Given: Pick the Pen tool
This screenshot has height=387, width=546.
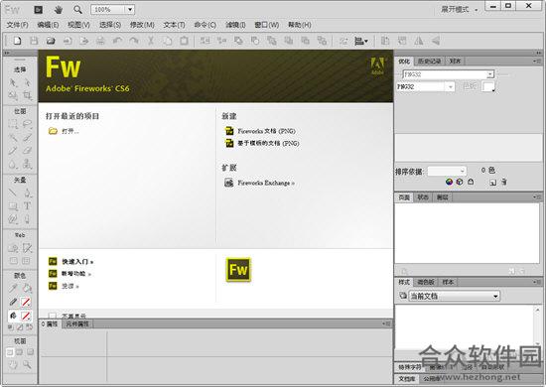Looking at the screenshot, I should pyautogui.click(x=27, y=193).
